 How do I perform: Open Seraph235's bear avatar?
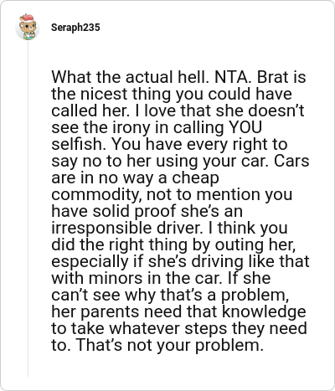(28, 27)
